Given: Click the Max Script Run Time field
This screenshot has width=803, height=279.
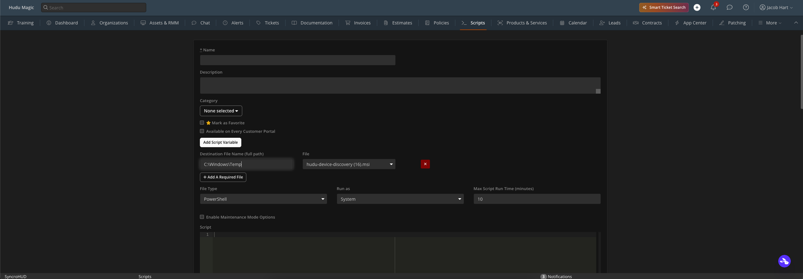Looking at the screenshot, I should click(537, 199).
